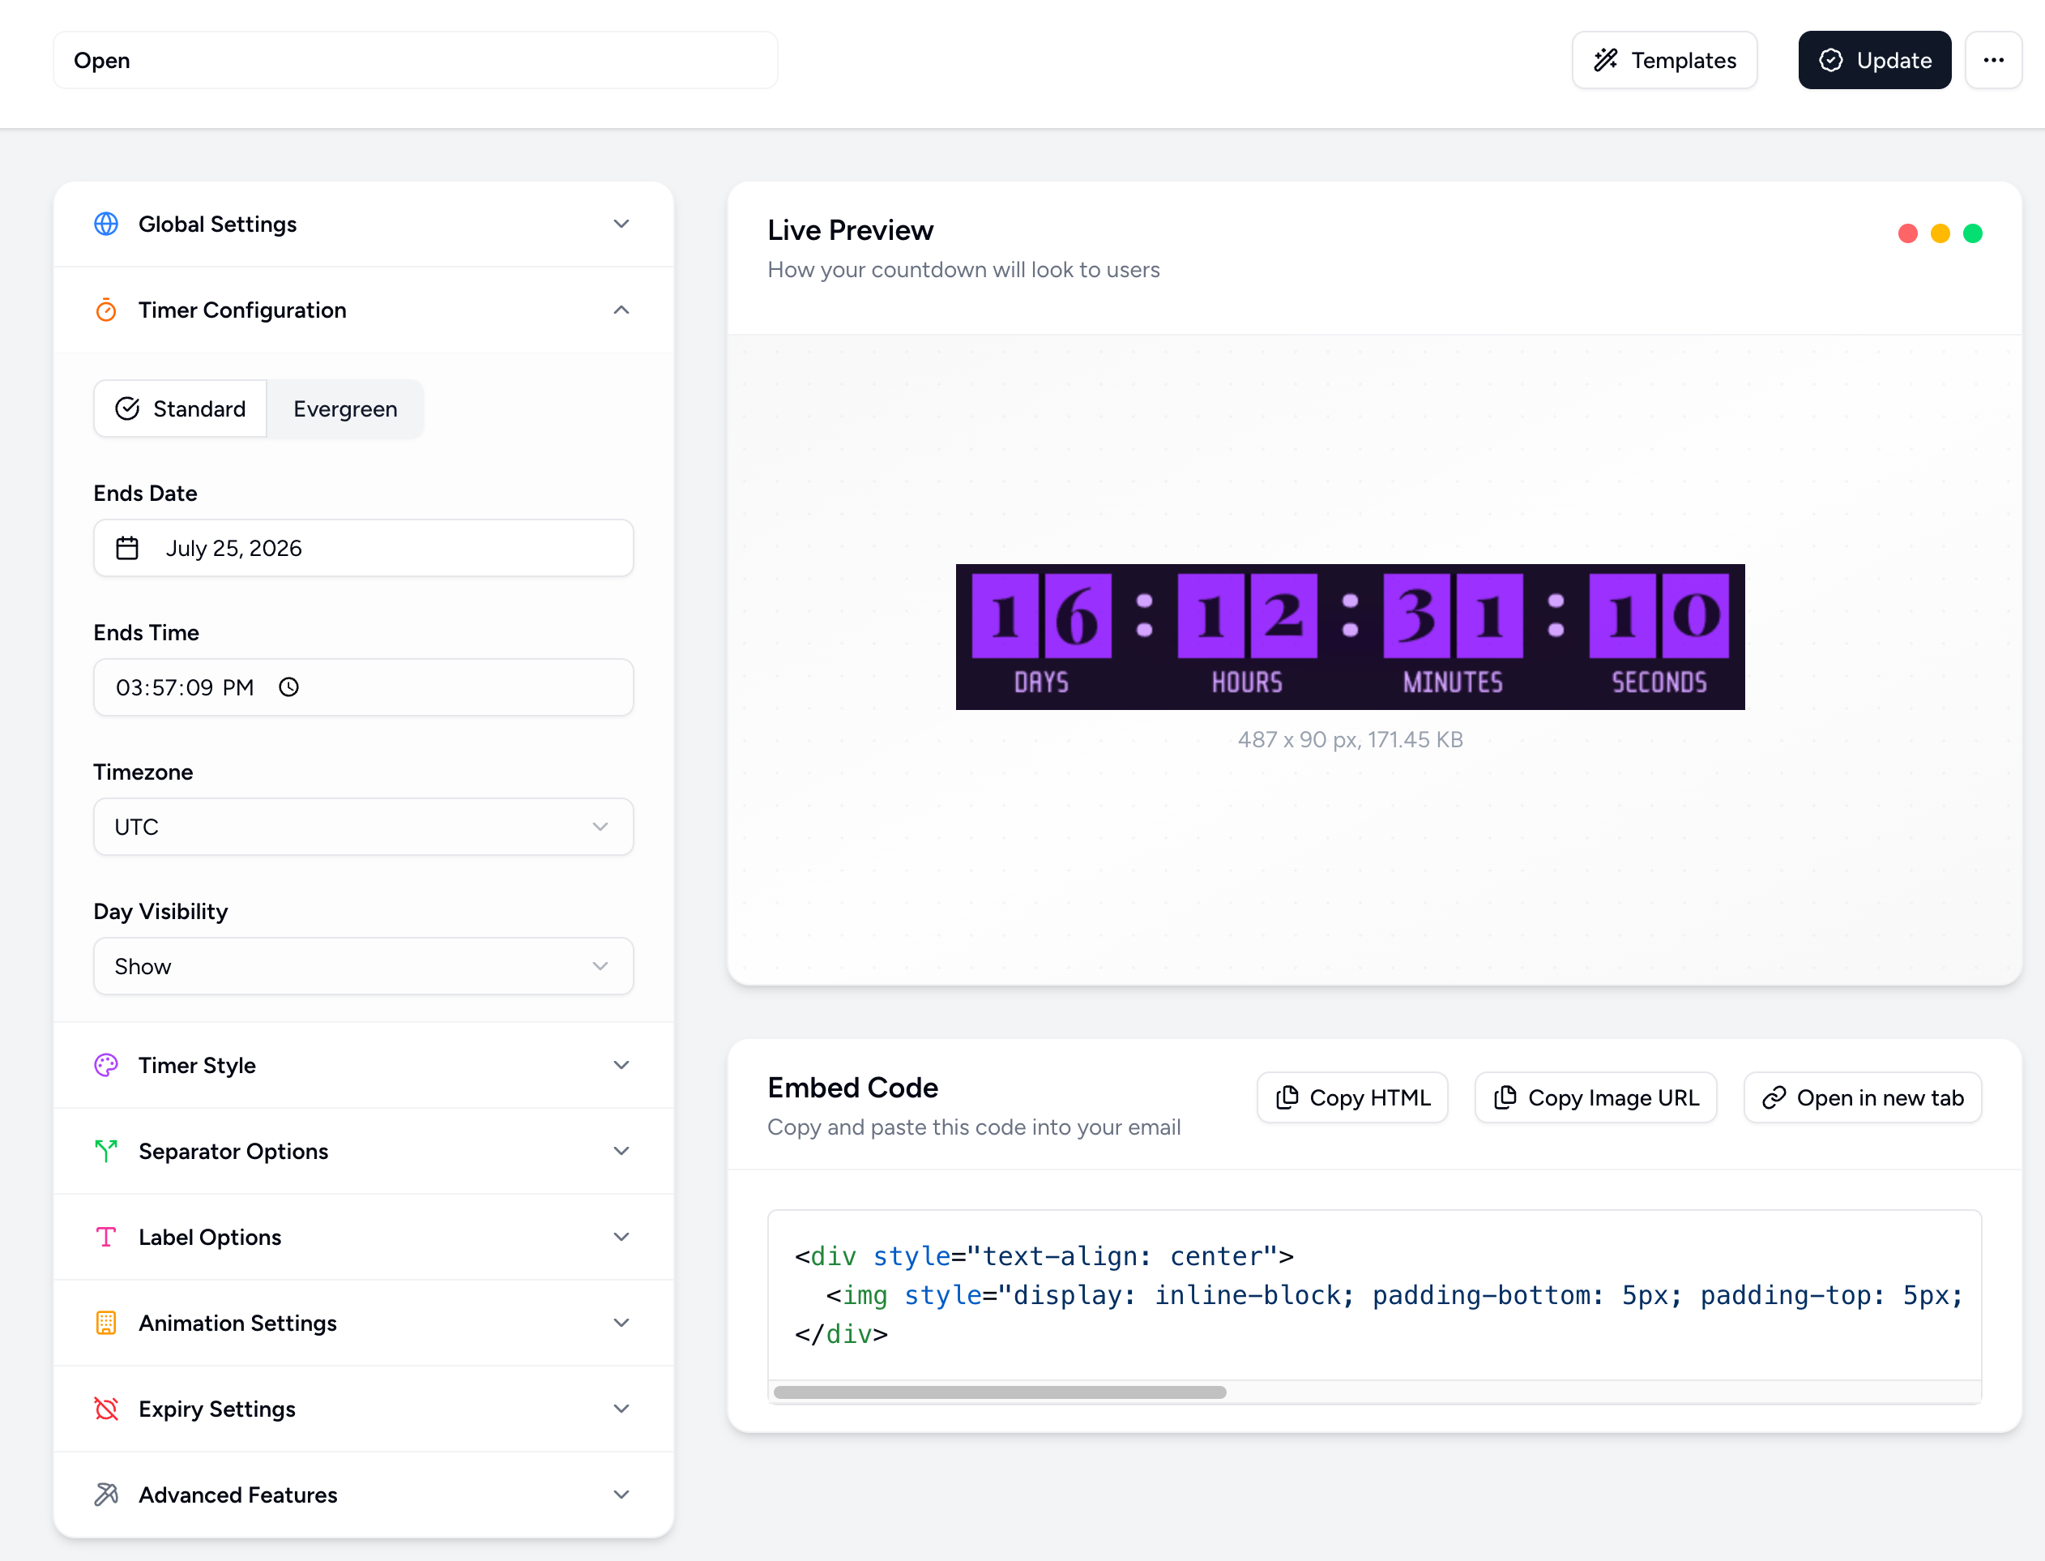The height and width of the screenshot is (1561, 2045).
Task: Expand the Separator Options section
Action: click(x=363, y=1150)
